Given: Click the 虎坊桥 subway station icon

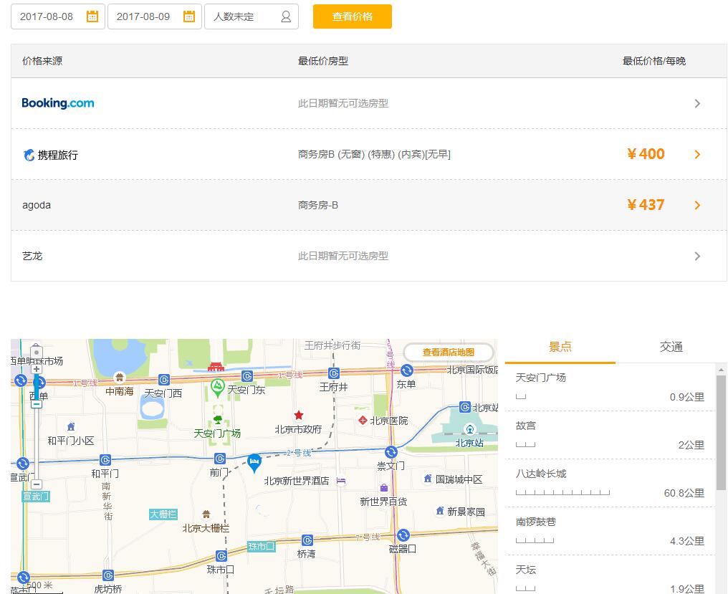Looking at the screenshot, I should coord(107,575).
